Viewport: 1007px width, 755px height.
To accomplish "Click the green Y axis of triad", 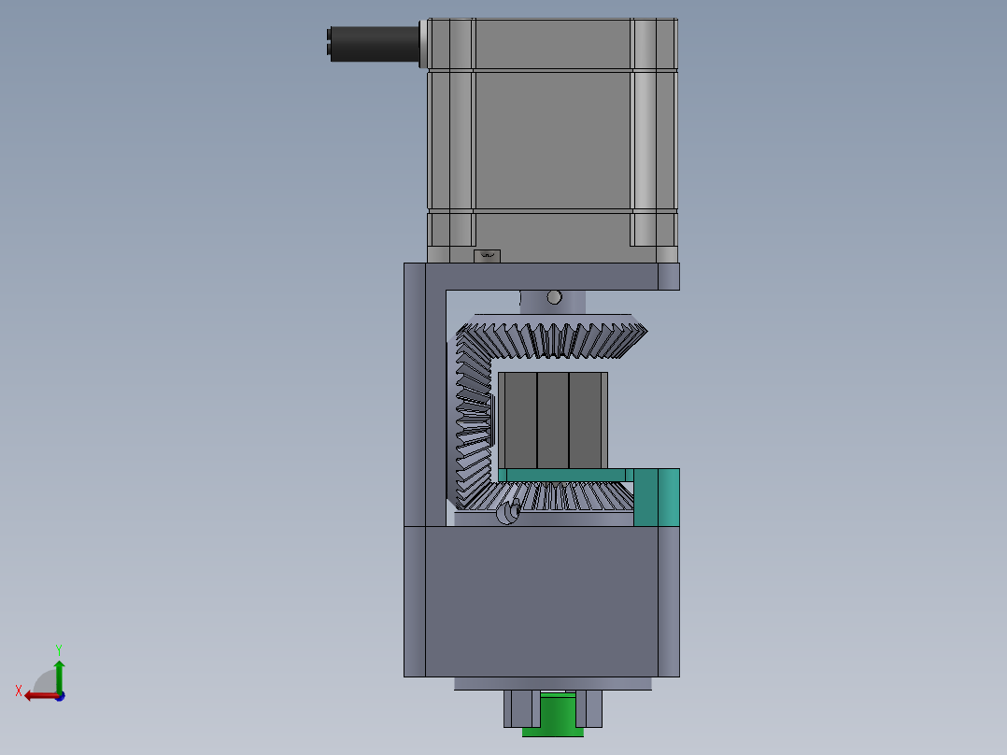I will pos(59,676).
